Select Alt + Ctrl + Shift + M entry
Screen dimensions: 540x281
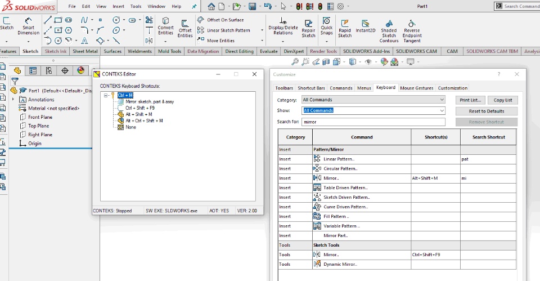pyautogui.click(x=144, y=121)
